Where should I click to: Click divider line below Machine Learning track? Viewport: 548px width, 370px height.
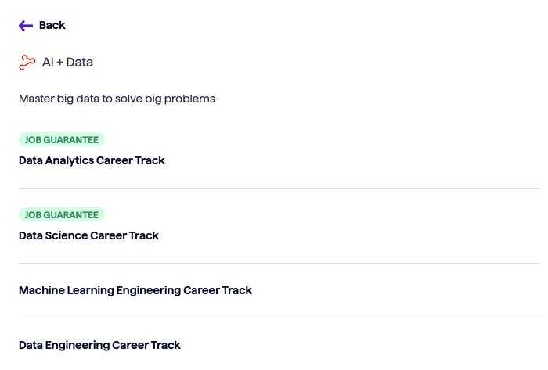[279, 318]
